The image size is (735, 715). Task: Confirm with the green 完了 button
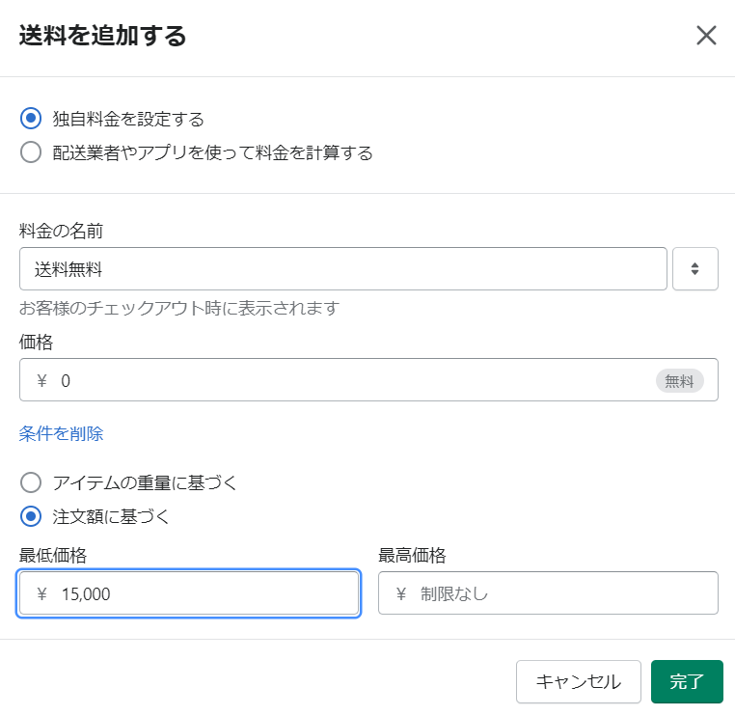pyautogui.click(x=687, y=682)
